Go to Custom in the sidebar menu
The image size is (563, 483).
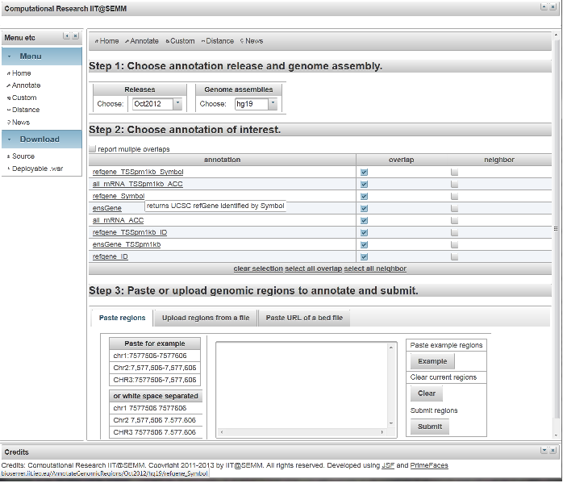[x=22, y=98]
